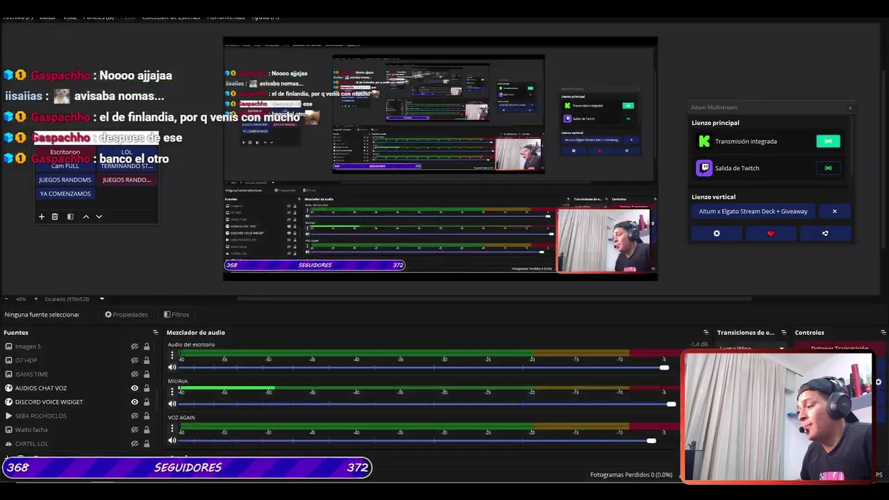889x500 pixels.
Task: Switch to YA COMENZAMOS scene
Action: click(65, 194)
